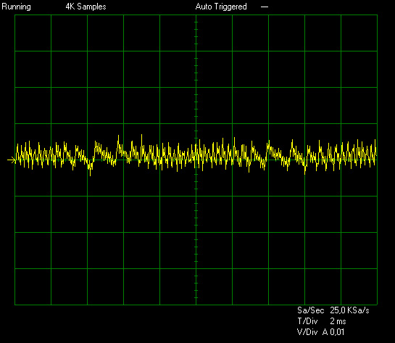Click the T/Div label
This screenshot has height=343, width=395.
click(307, 321)
